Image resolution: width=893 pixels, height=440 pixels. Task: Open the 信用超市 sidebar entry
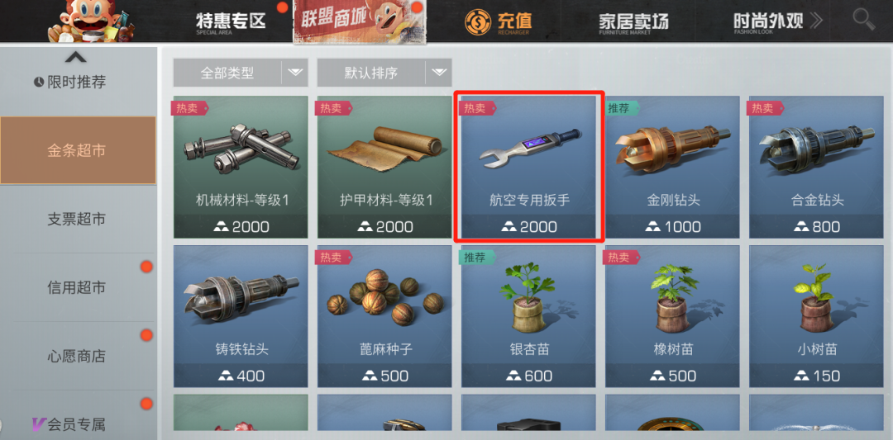click(77, 287)
